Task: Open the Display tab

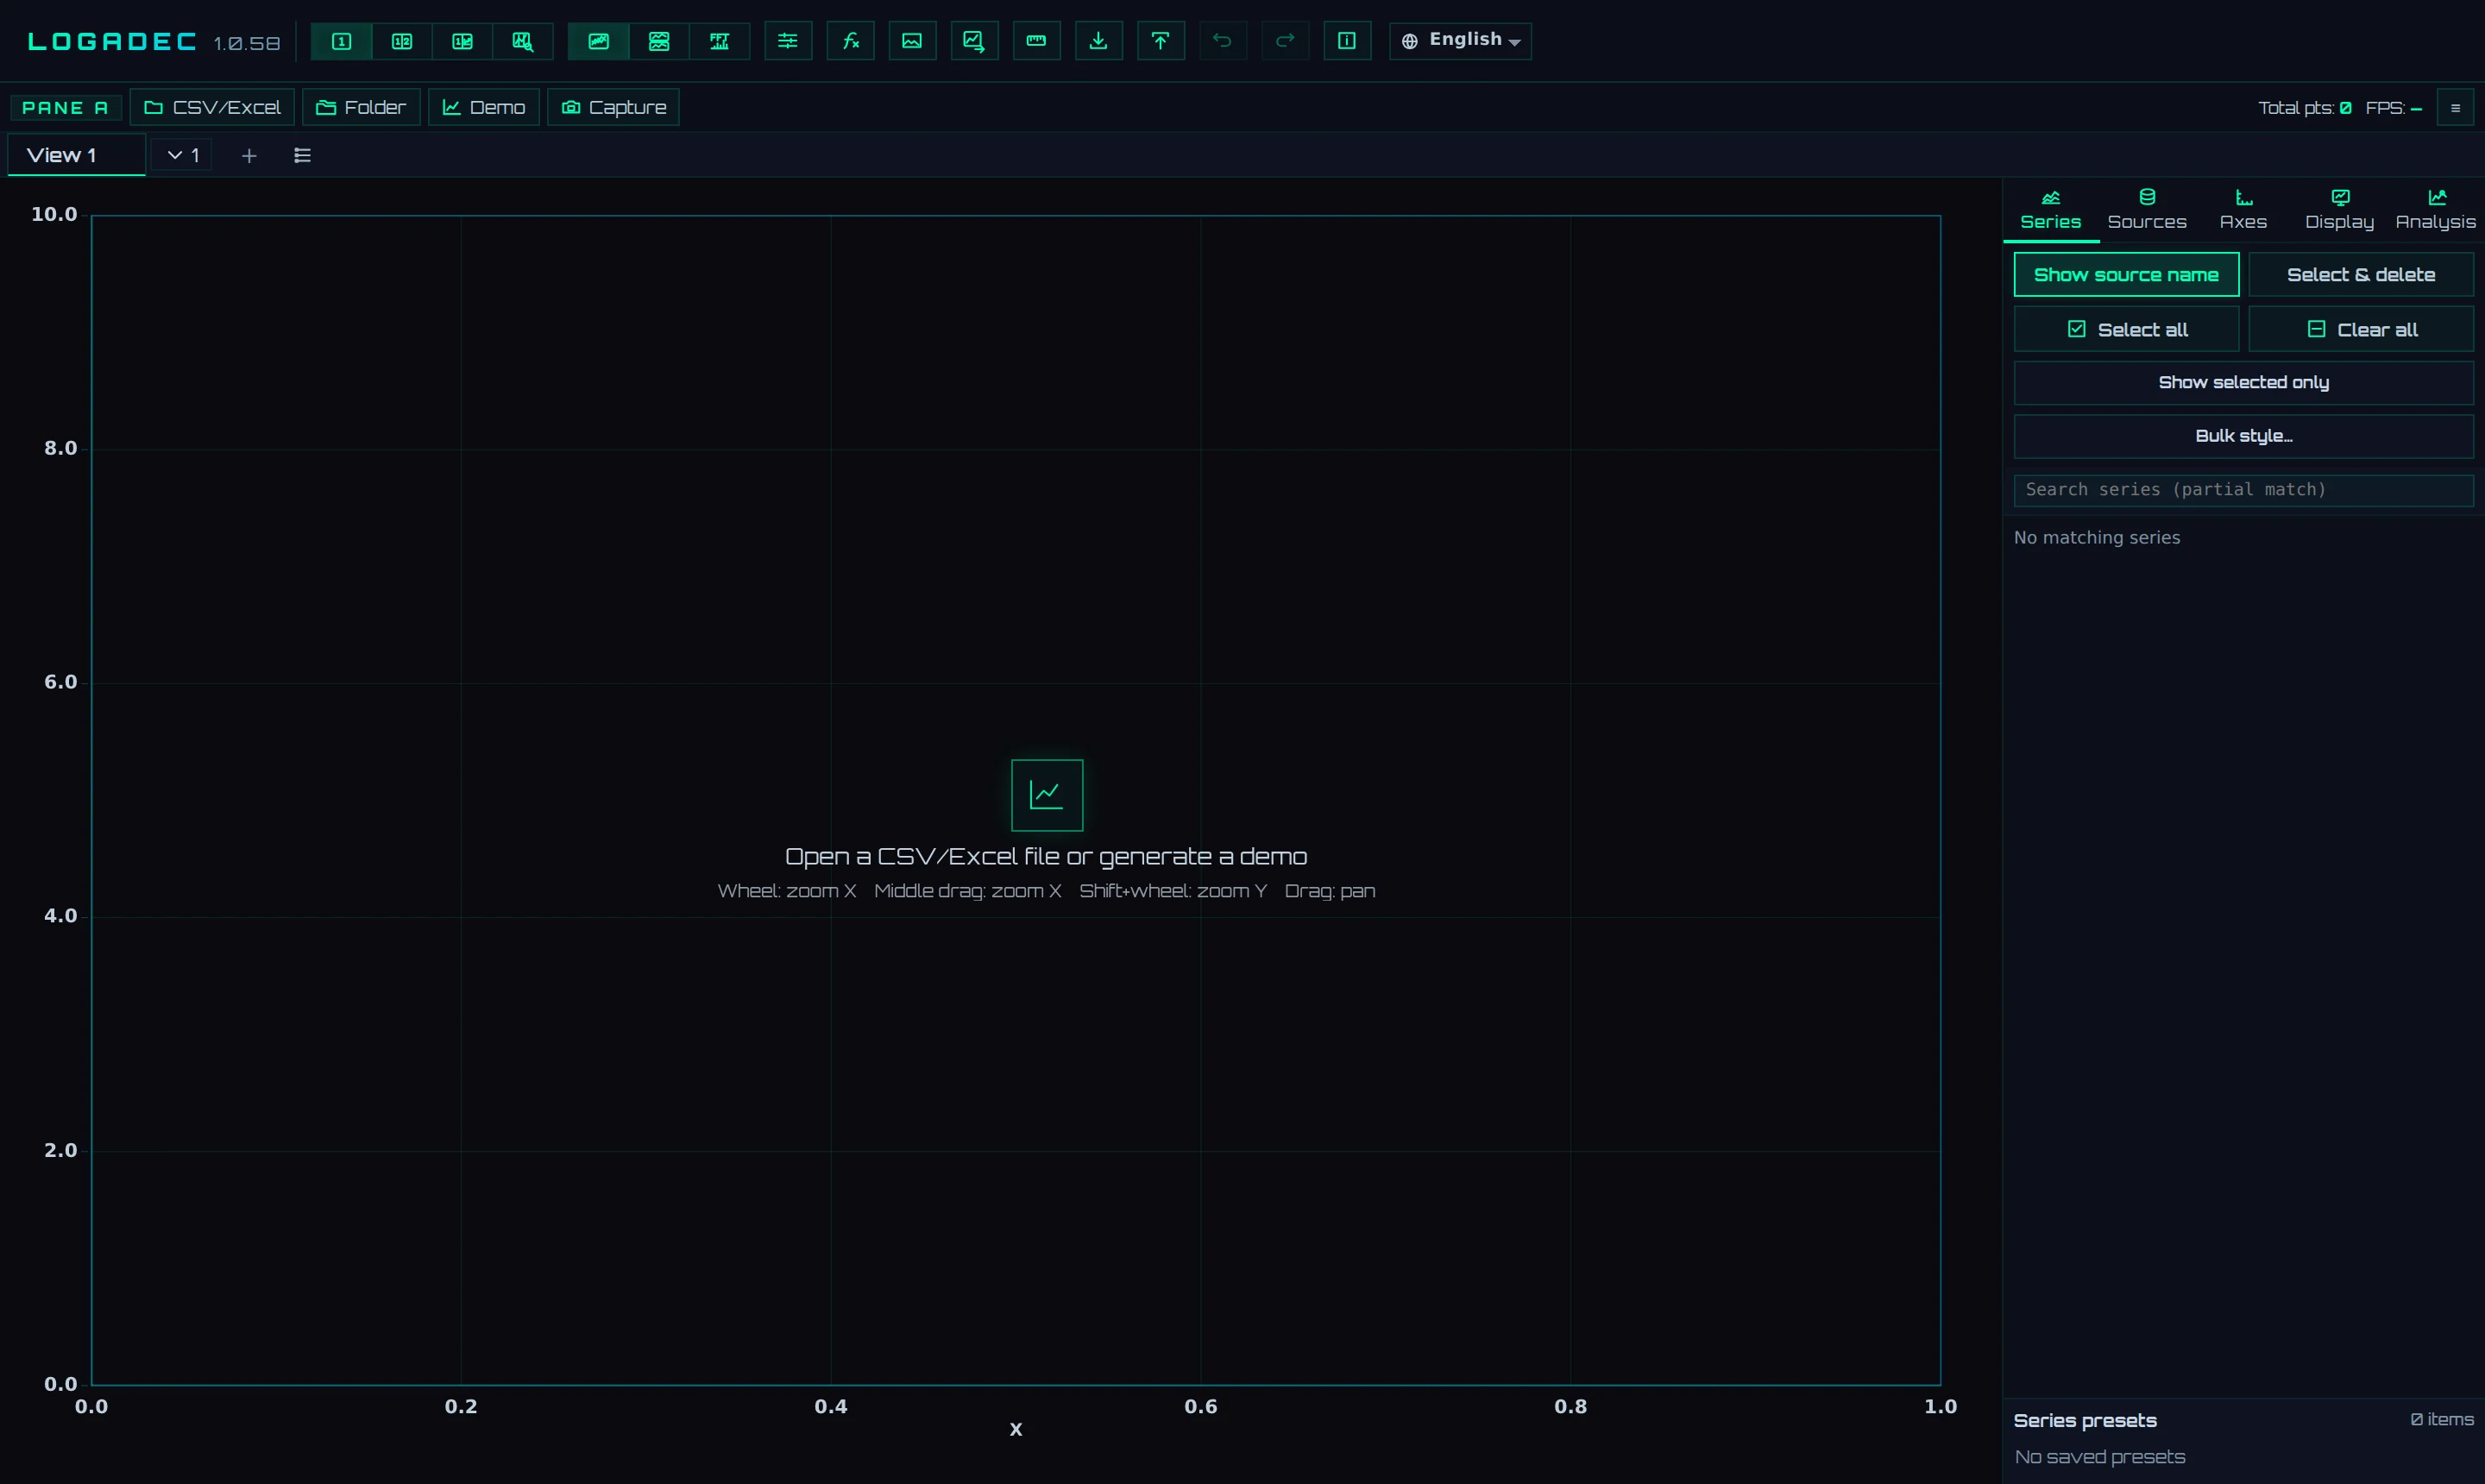Action: click(x=2339, y=210)
